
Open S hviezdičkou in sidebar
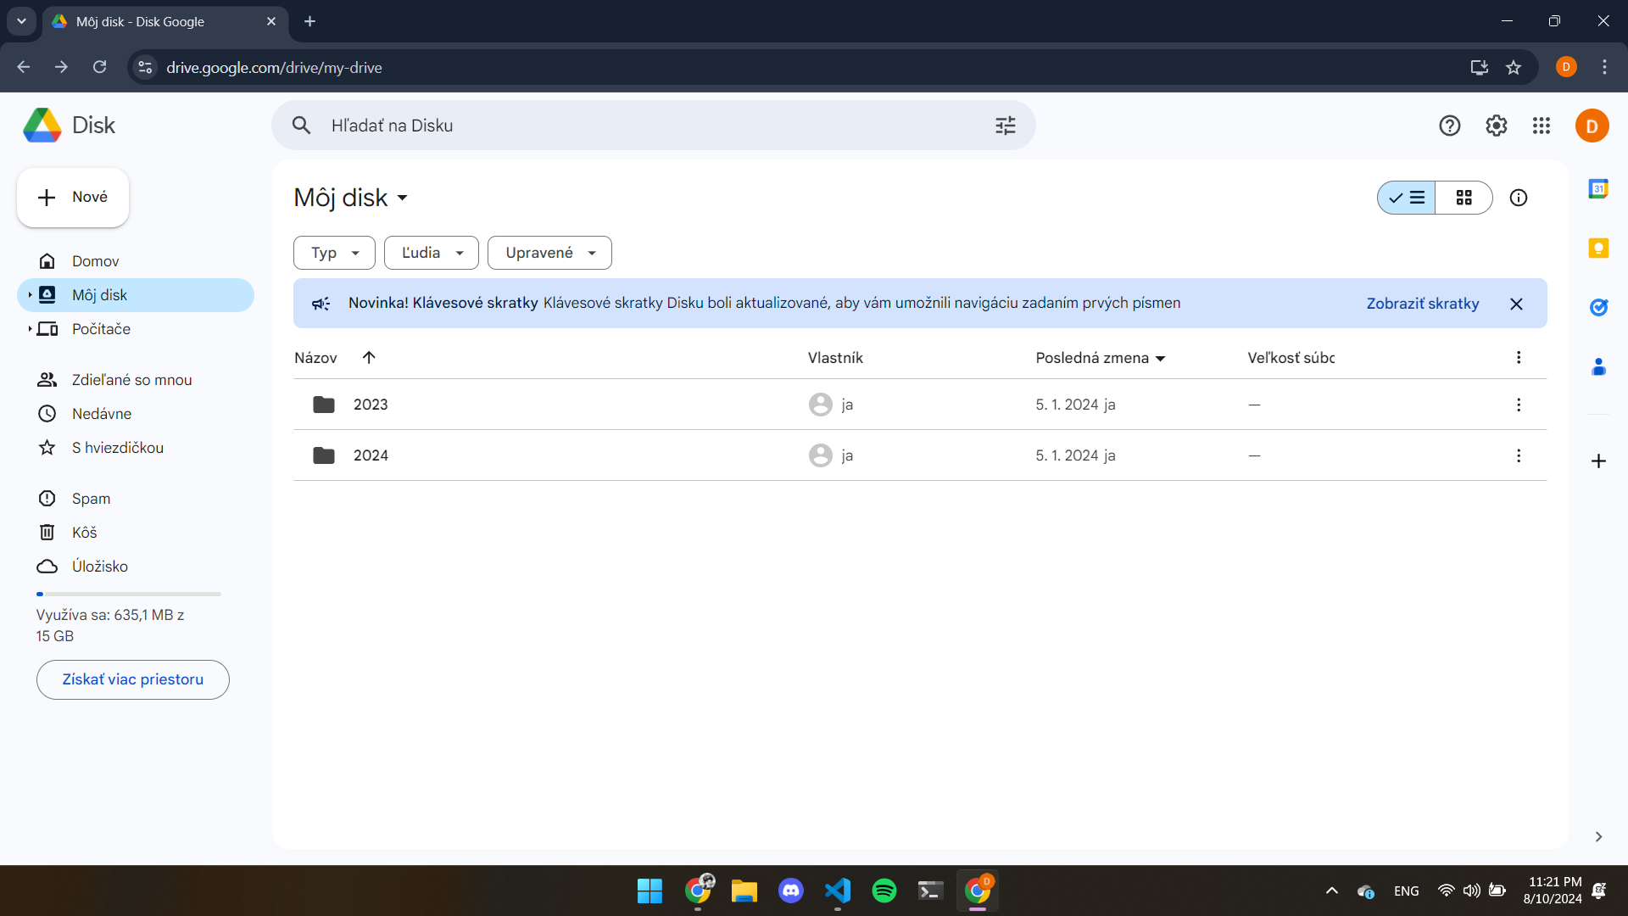point(136,448)
